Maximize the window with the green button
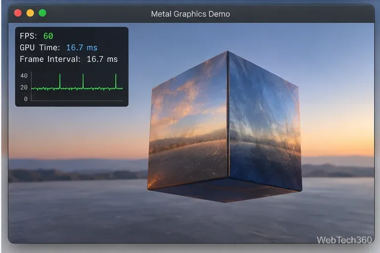 point(43,13)
